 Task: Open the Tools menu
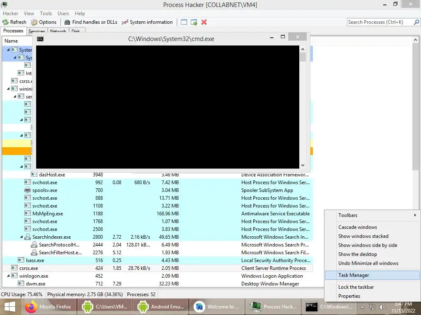coord(46,14)
